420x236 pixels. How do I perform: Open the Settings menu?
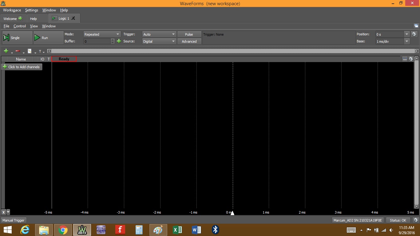tap(31, 10)
